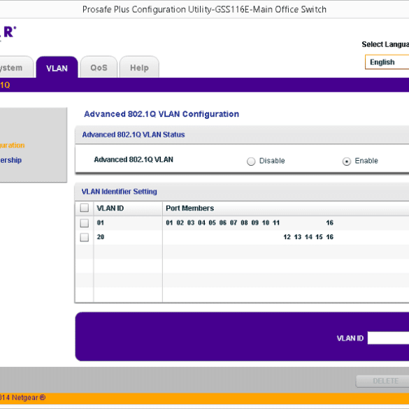
Task: Switch to the QoS tab
Action: click(x=99, y=68)
